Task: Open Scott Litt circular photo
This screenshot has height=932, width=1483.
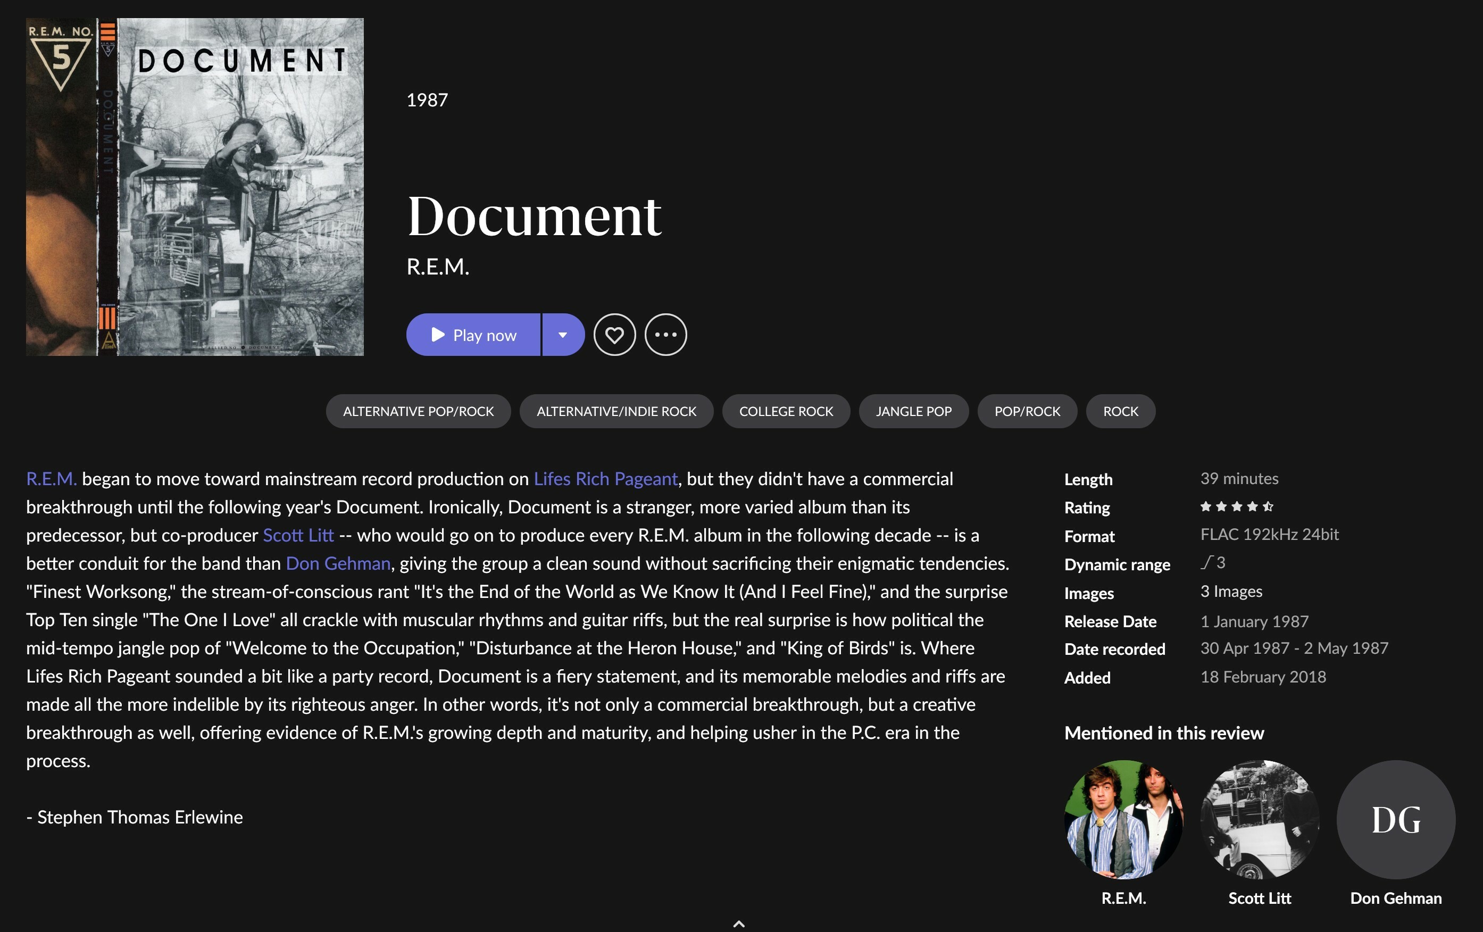Action: pos(1260,819)
